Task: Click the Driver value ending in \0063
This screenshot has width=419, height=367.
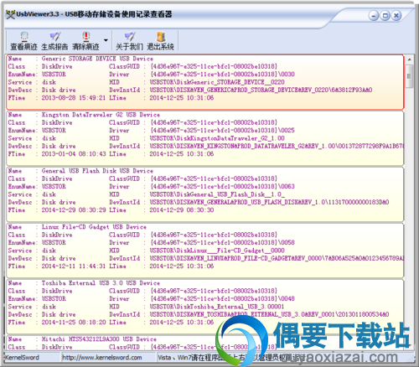Action: pyautogui.click(x=222, y=187)
